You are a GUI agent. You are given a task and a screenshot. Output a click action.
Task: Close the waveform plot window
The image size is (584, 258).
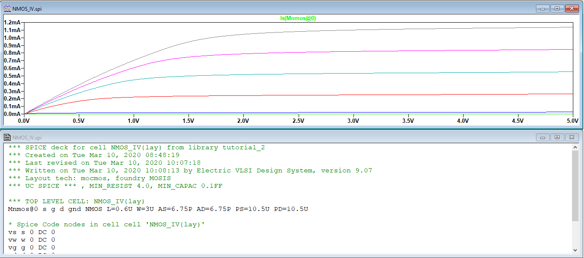click(x=572, y=8)
